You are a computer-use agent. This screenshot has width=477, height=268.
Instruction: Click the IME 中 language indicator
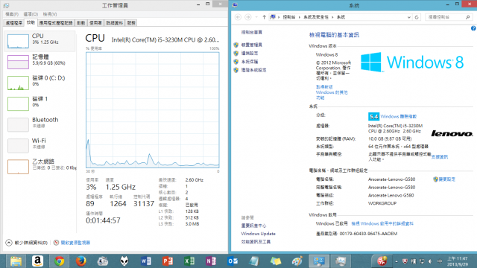click(440, 261)
